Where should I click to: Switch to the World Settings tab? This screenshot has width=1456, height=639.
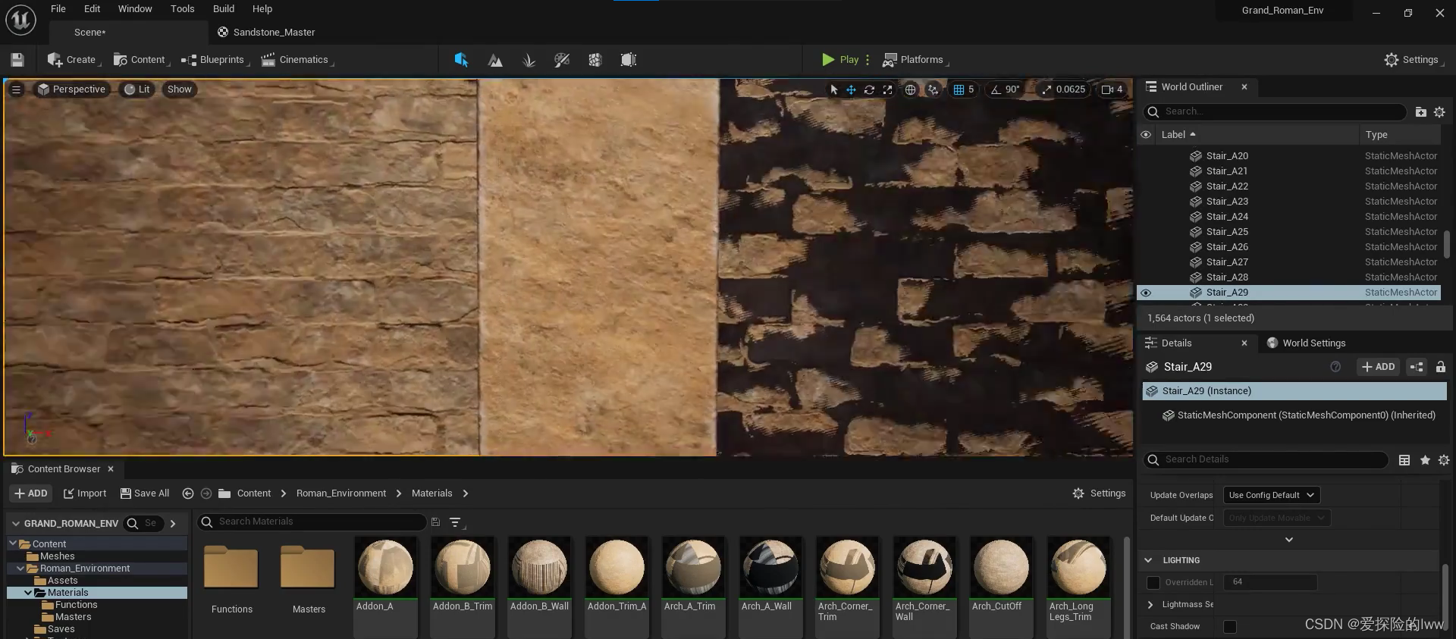(1313, 343)
